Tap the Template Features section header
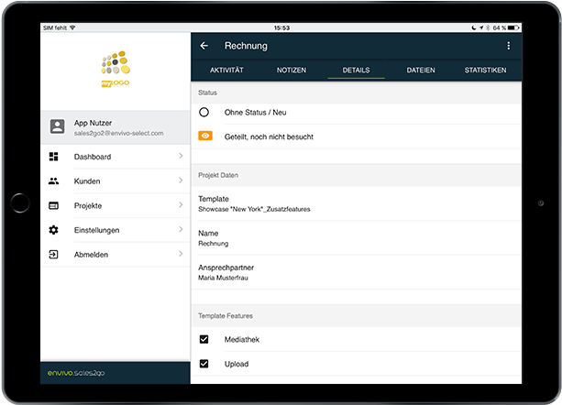 357,316
